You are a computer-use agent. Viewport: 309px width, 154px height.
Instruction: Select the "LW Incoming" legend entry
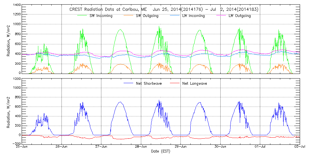[193, 16]
